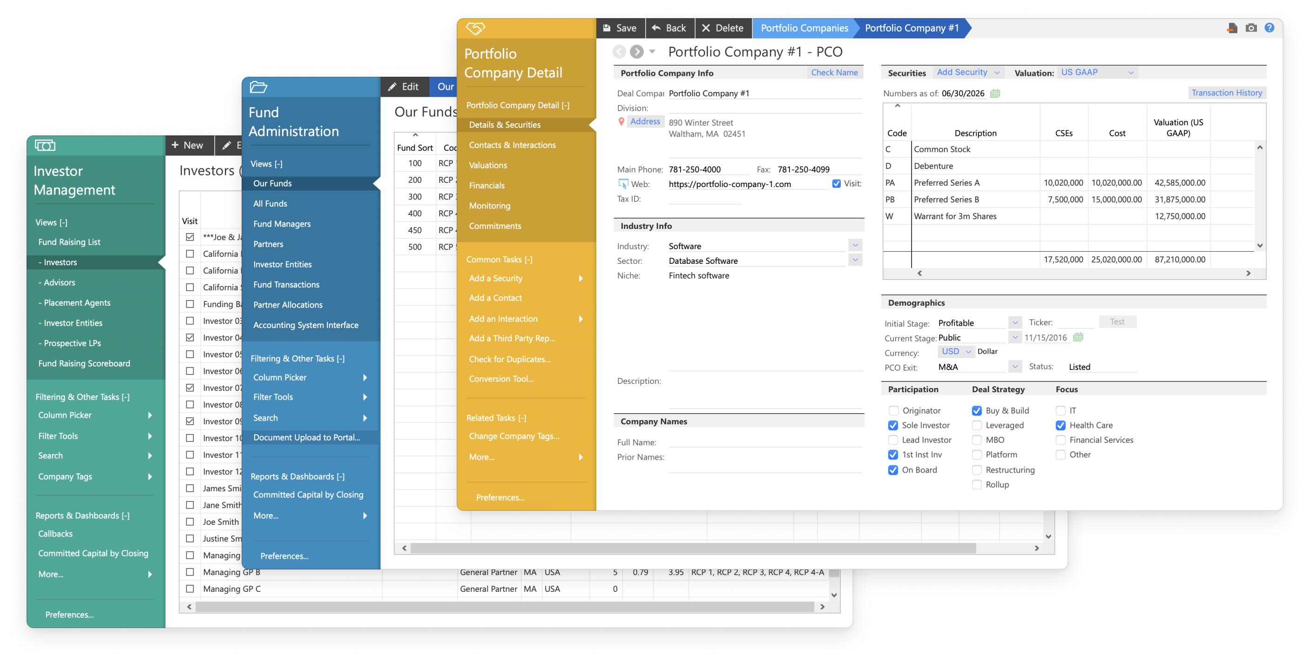The width and height of the screenshot is (1310, 663).
Task: Click the map pin Address icon
Action: tap(621, 121)
